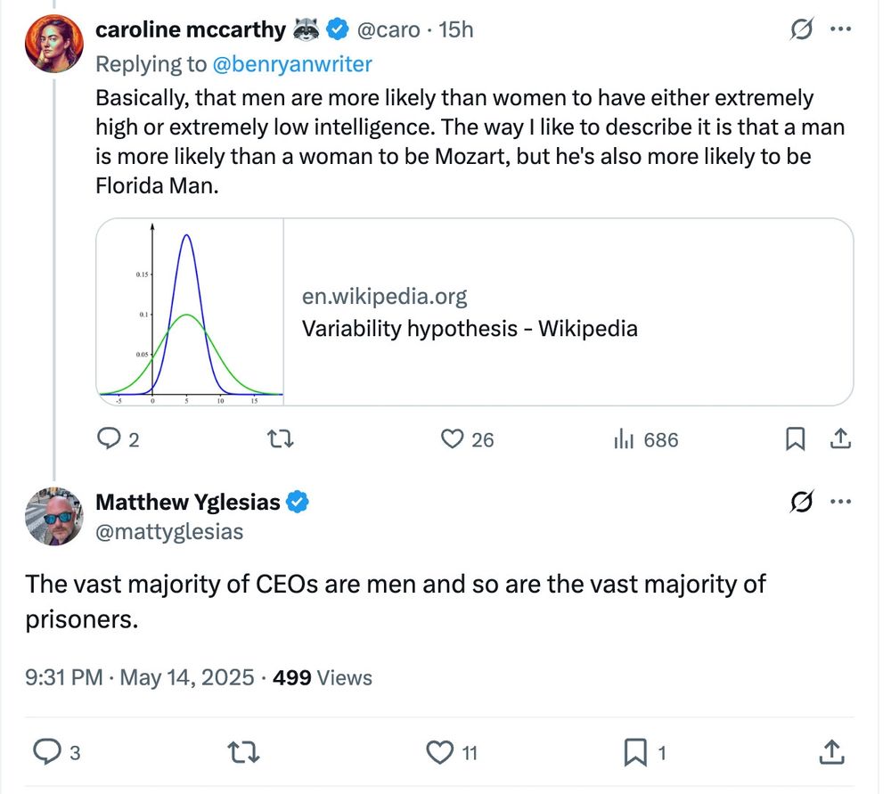Open the more options menu on caroline's tweet
Viewport: 891px width, 794px height.
(x=840, y=29)
